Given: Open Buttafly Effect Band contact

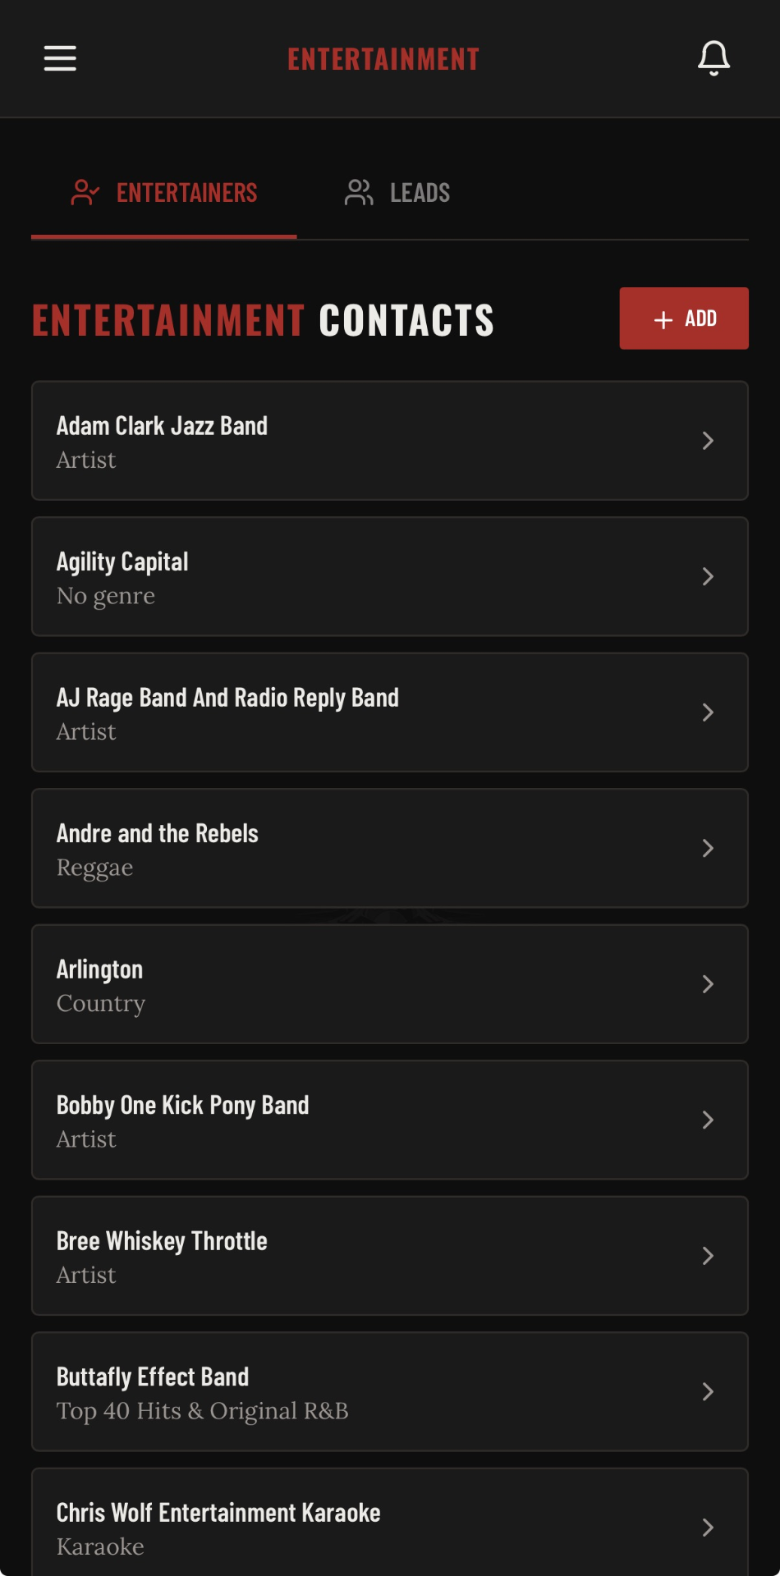Looking at the screenshot, I should (390, 1391).
